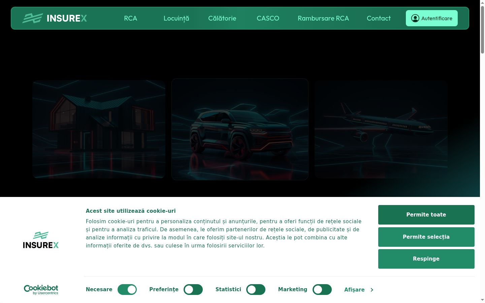This screenshot has height=303, width=485.
Task: Click the Cookiebot by Usercentrics logo
Action: coord(41,290)
